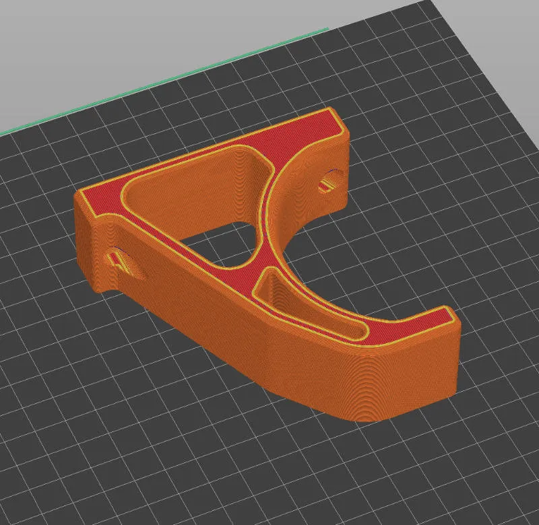Select the orange left end wall of bracket

click(x=88, y=242)
